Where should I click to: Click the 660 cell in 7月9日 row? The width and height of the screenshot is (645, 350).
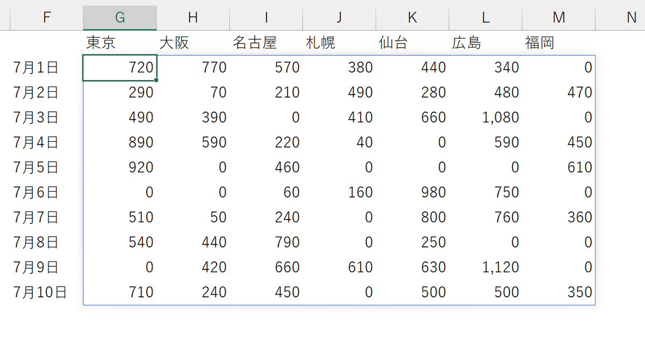point(266,267)
